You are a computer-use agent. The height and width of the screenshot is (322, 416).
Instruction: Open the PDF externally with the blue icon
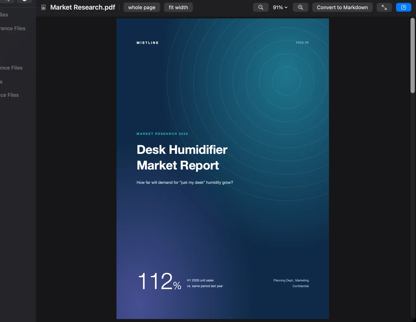[404, 7]
